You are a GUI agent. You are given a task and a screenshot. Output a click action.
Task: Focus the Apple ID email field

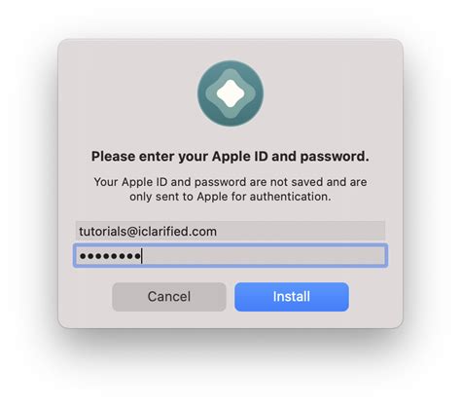point(230,231)
